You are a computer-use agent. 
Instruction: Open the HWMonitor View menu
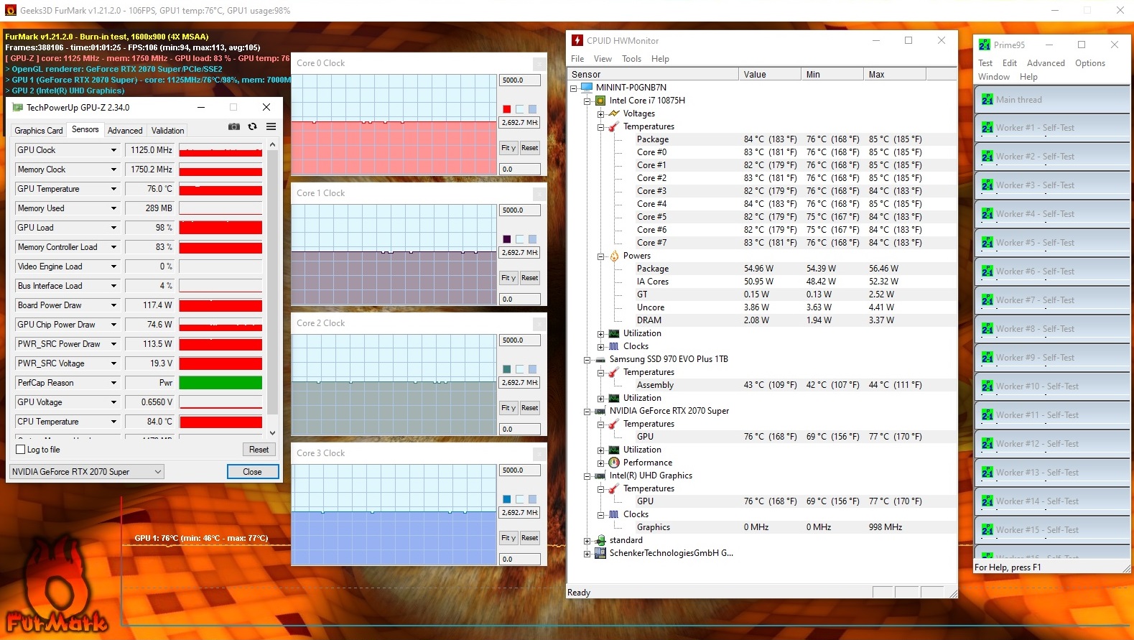pyautogui.click(x=603, y=59)
